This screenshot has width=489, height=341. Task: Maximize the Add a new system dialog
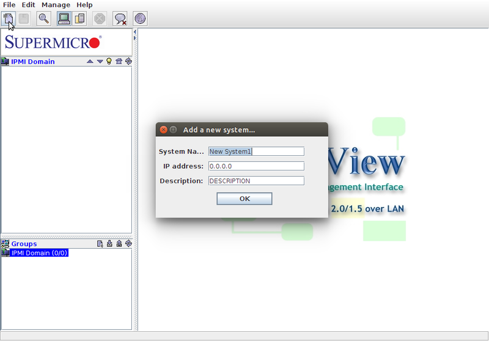[173, 130]
